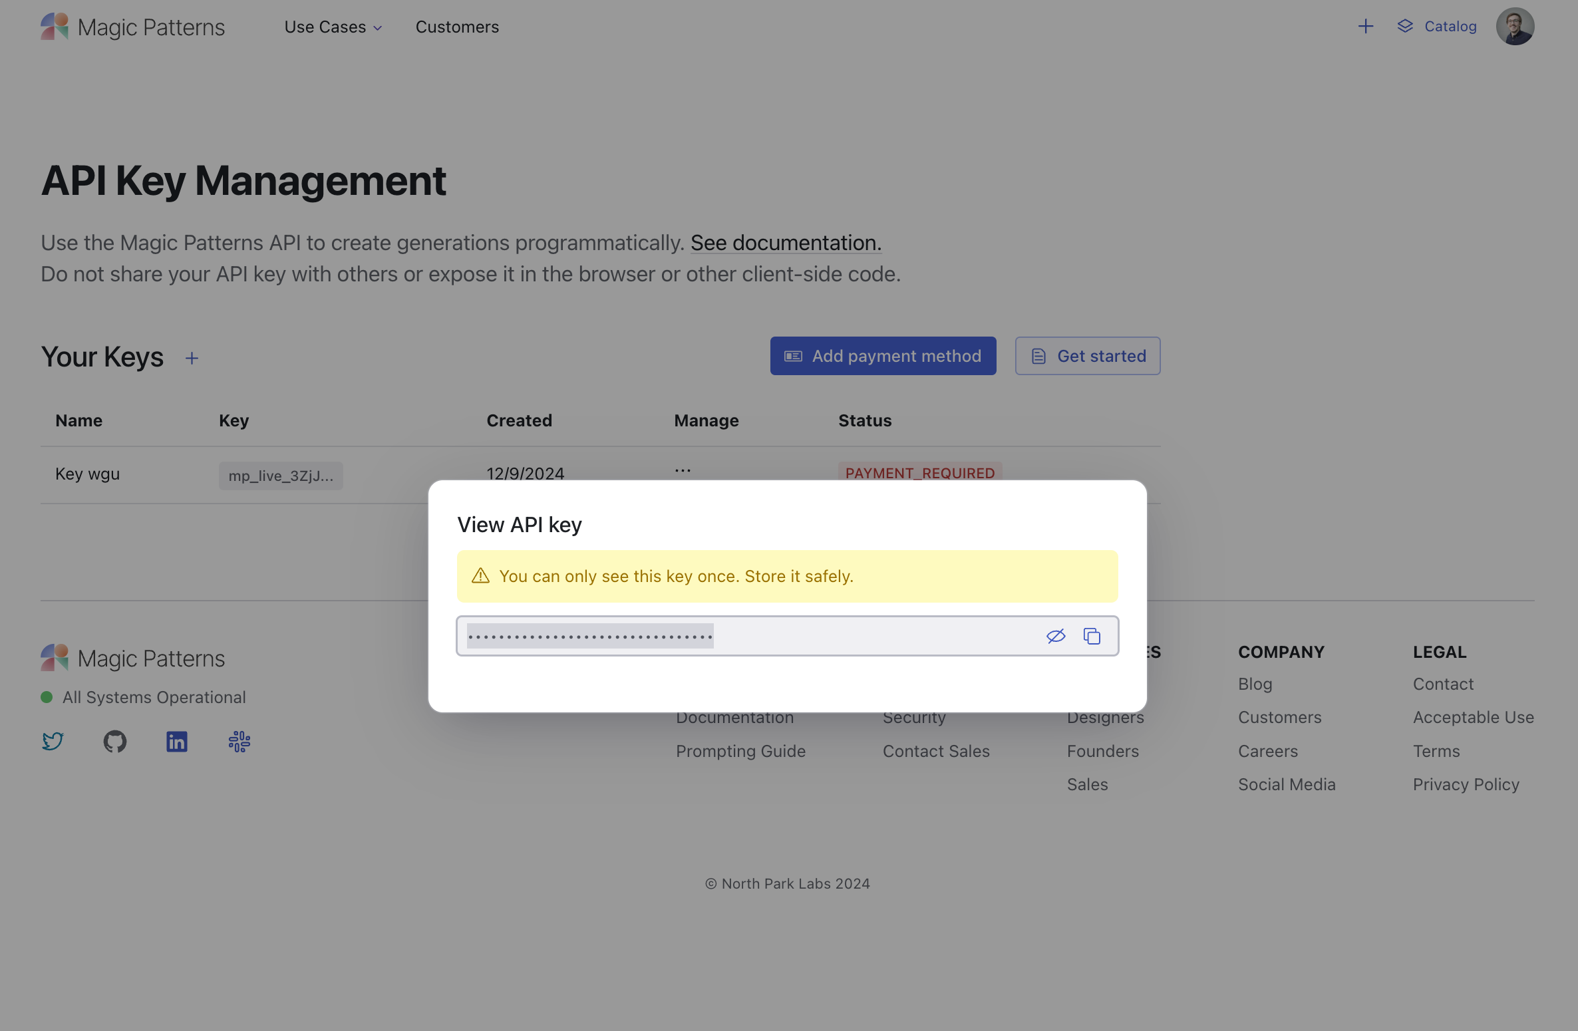This screenshot has height=1031, width=1578.
Task: Open the user profile avatar
Action: (1515, 27)
